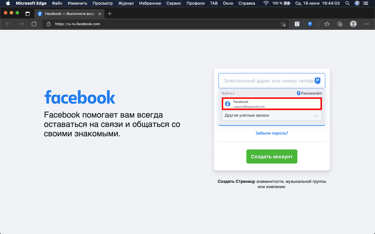Screen dimensions: 375x234
Task: Click the user profile avatar in the toolbar
Action: (353, 24)
